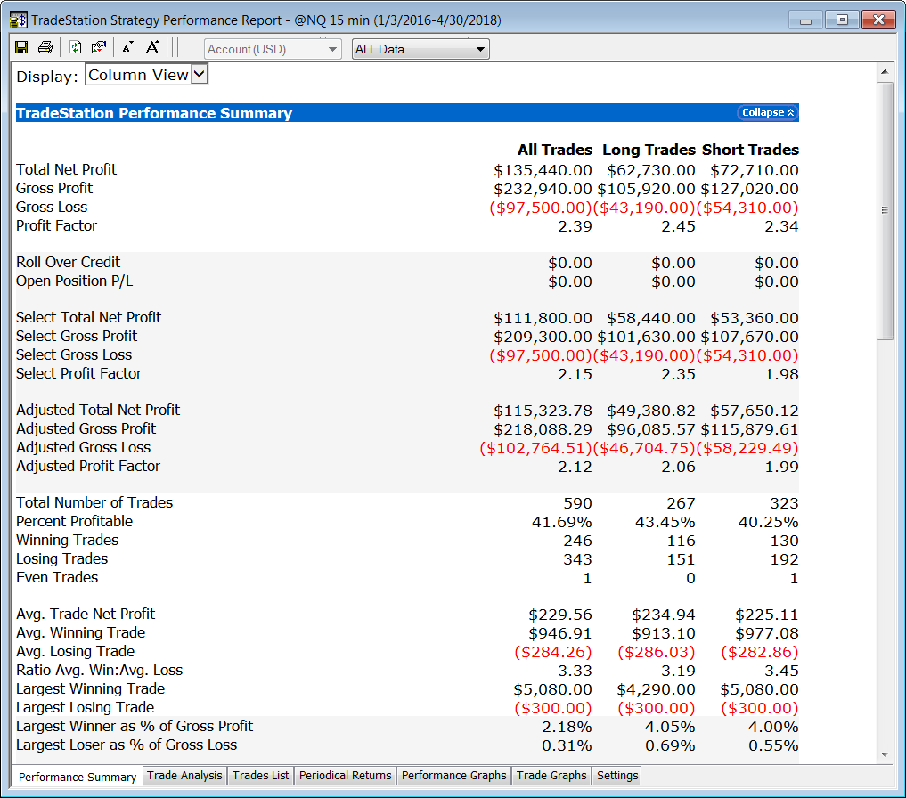Maximize the Strategy Performance Report window
This screenshot has width=906, height=798.
(842, 20)
